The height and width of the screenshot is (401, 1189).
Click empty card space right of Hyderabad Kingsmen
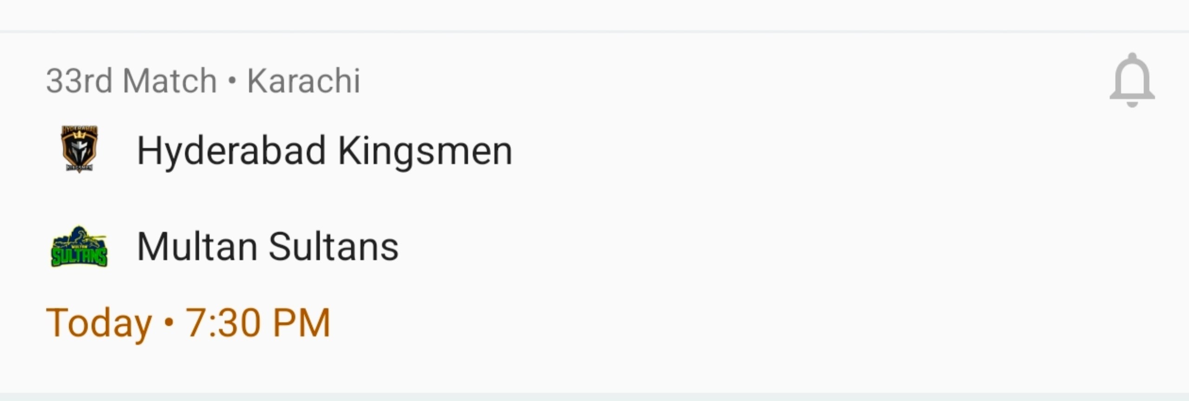point(790,151)
